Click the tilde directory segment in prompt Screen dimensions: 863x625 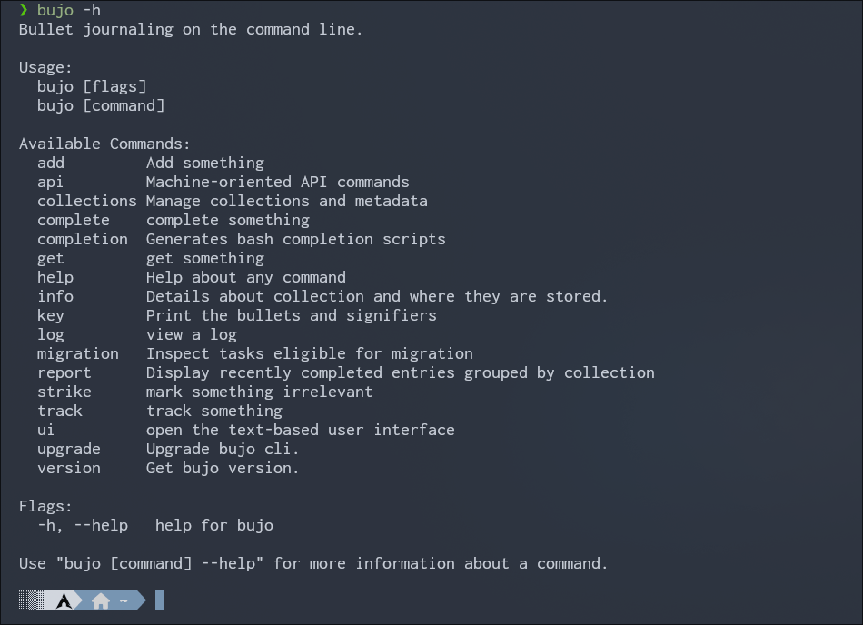click(124, 600)
